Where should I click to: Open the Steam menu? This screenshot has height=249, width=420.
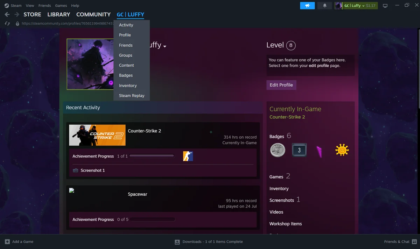(16, 6)
